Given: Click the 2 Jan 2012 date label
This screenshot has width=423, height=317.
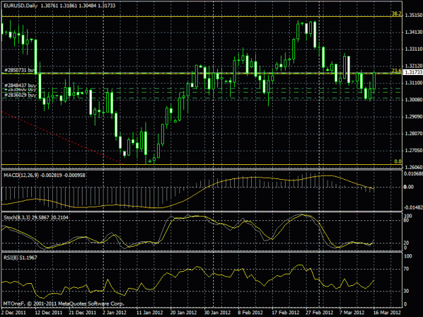Looking at the screenshot, I should [x=114, y=312].
